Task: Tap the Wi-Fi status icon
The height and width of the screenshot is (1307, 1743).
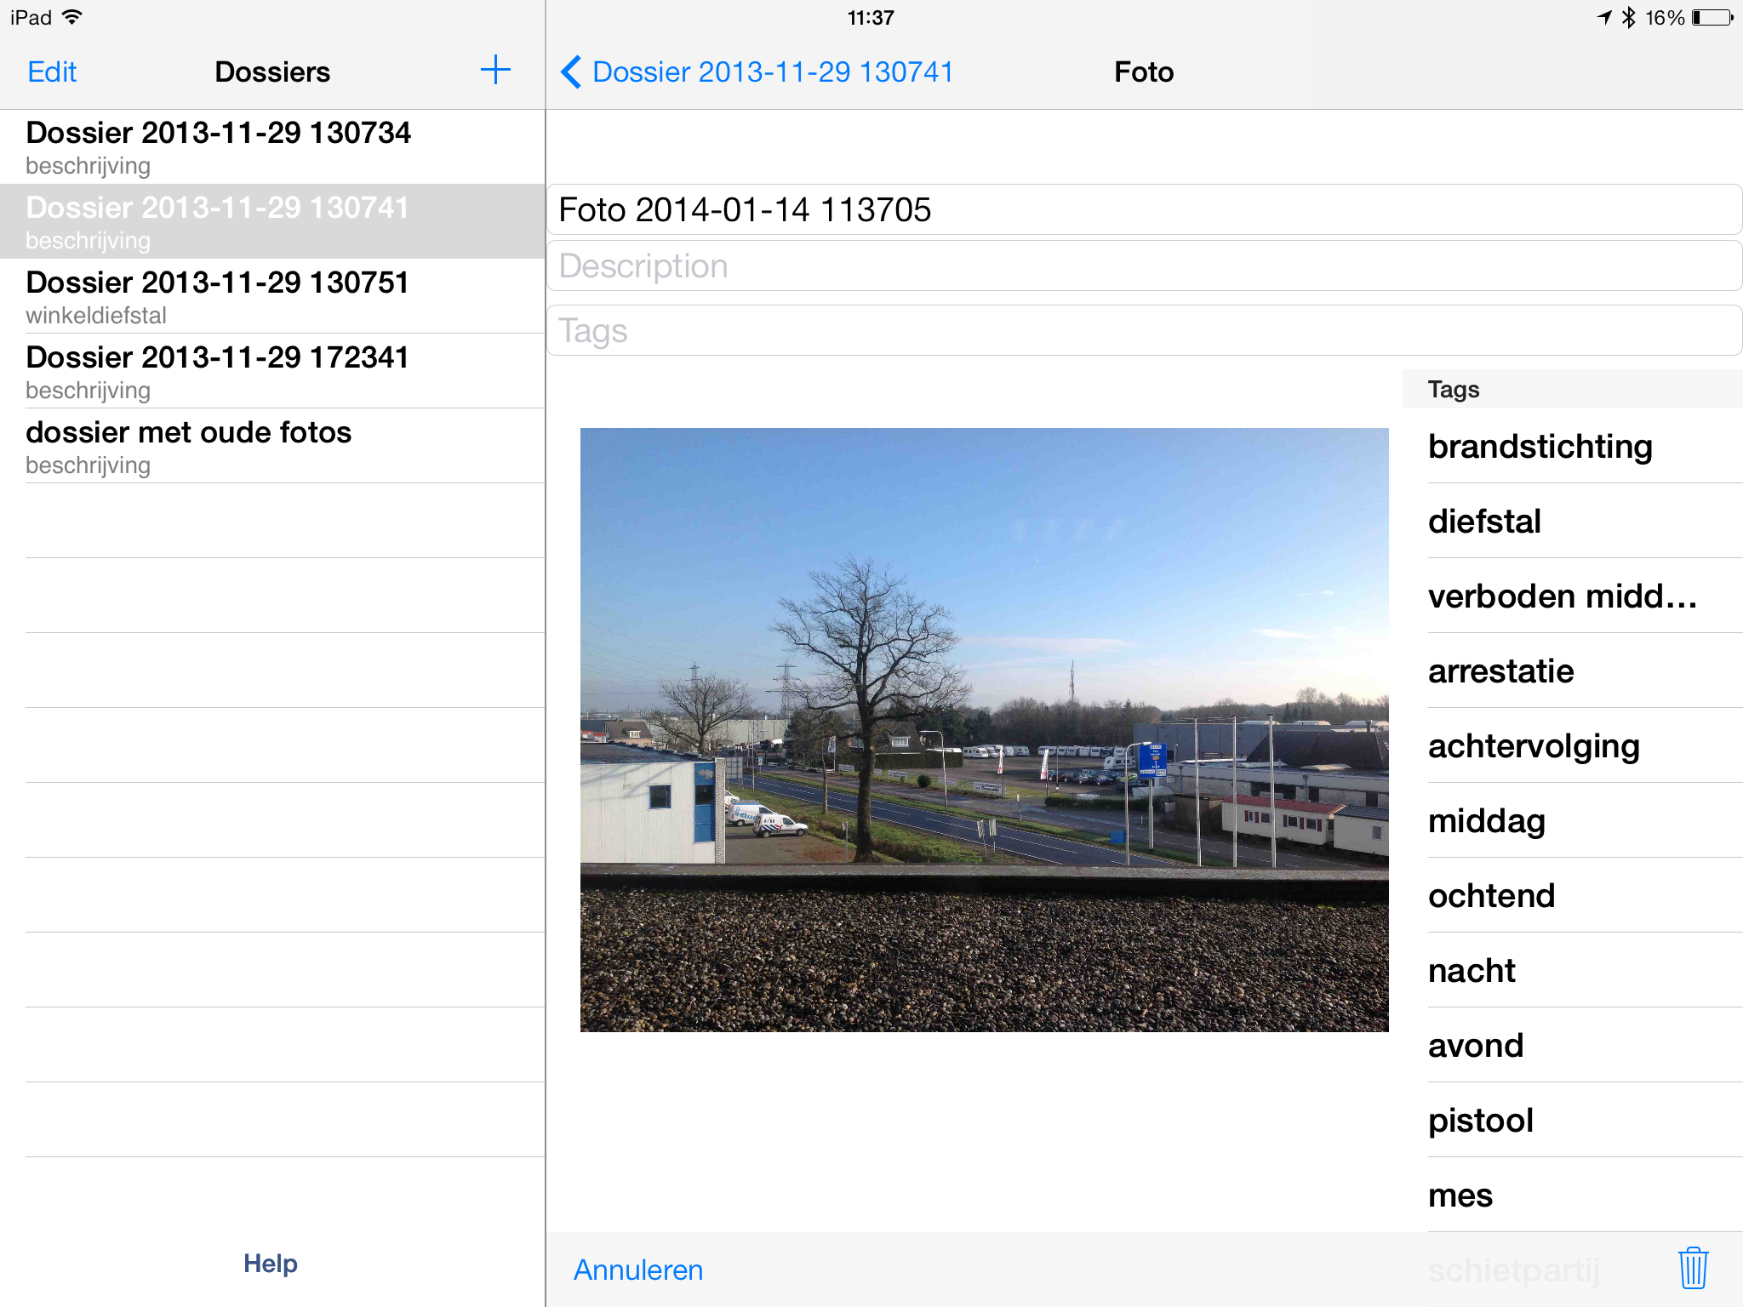Action: coord(72,17)
